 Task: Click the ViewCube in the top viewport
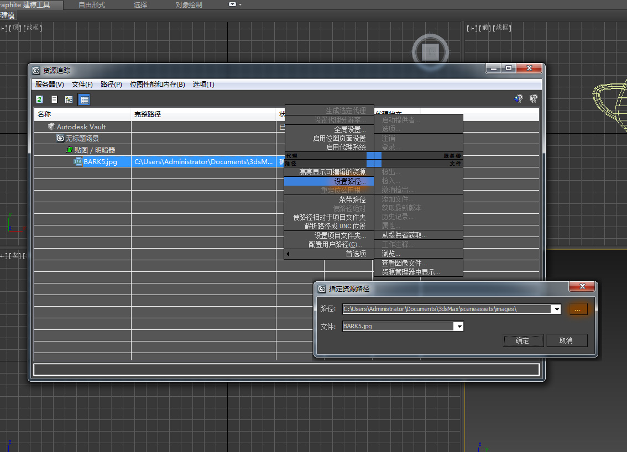431,52
